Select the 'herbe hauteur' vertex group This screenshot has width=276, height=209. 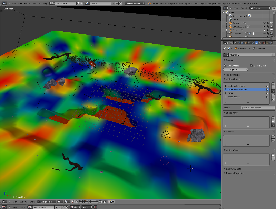click(x=246, y=97)
